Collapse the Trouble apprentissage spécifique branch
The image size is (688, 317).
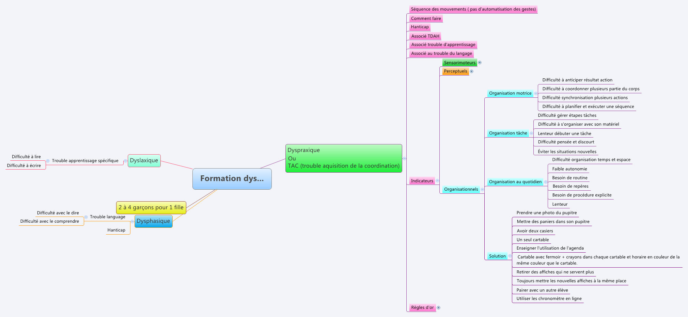(48, 160)
